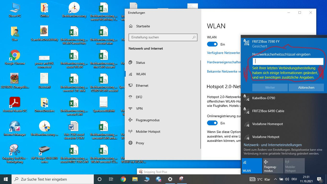Viewport: 327px width, 184px height.
Task: Open Excel file ending 'fritz LAN suzzard'
Action: tap(104, 59)
